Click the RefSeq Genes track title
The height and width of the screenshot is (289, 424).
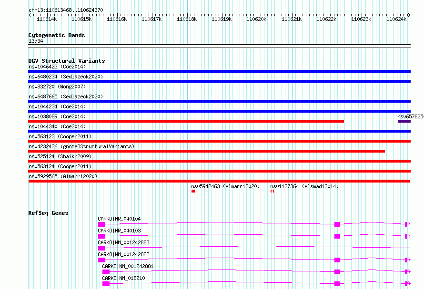point(48,213)
